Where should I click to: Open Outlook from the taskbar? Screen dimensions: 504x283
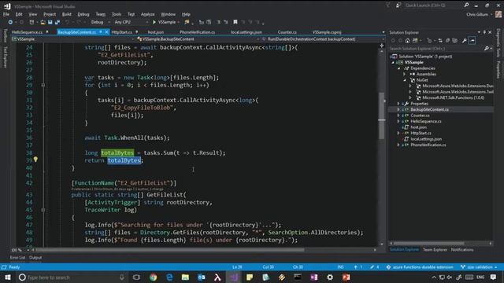point(202,277)
